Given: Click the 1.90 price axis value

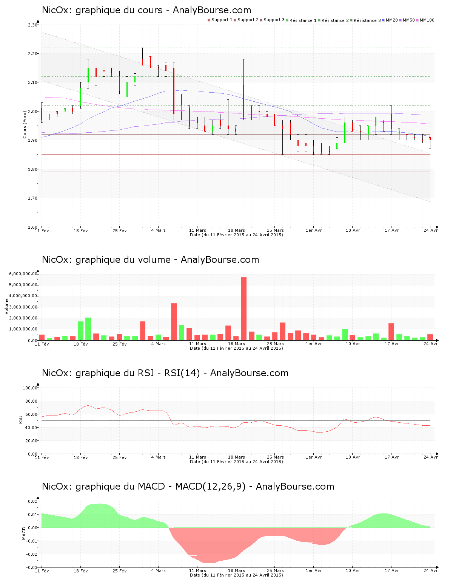Looking at the screenshot, I should click(x=32, y=140).
